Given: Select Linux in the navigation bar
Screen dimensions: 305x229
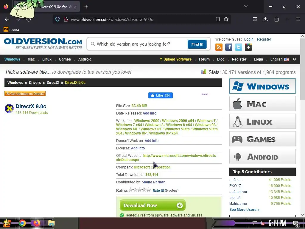Looking at the screenshot, I should [47, 59].
